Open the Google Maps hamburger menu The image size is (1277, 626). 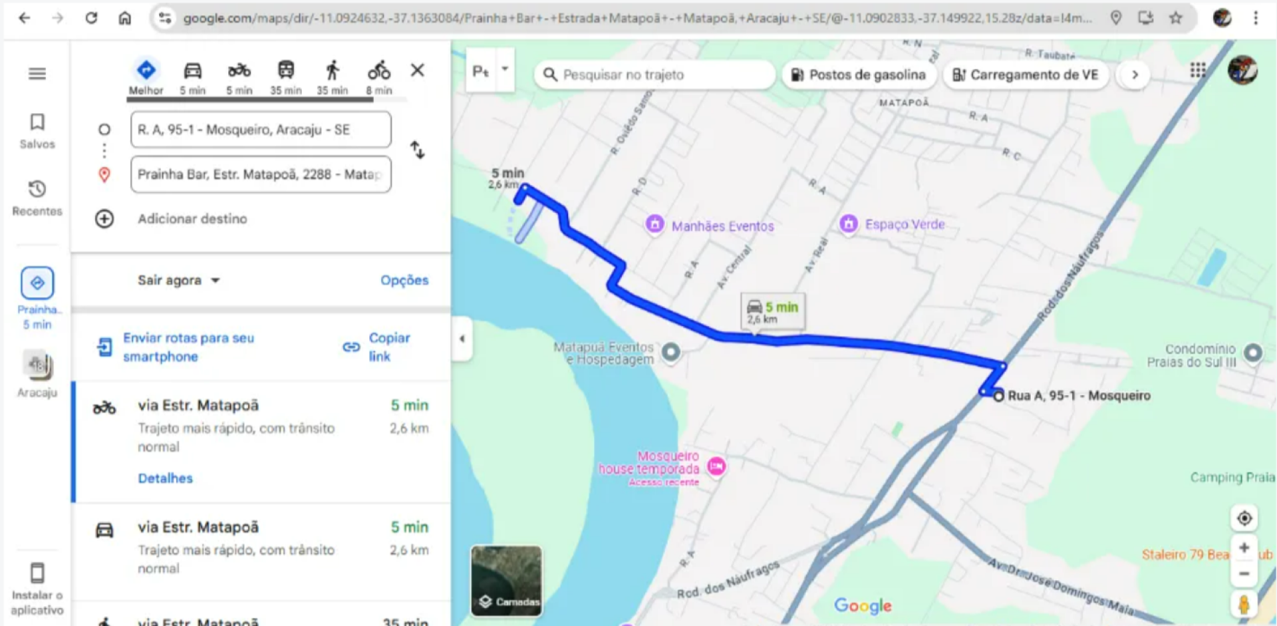point(37,73)
